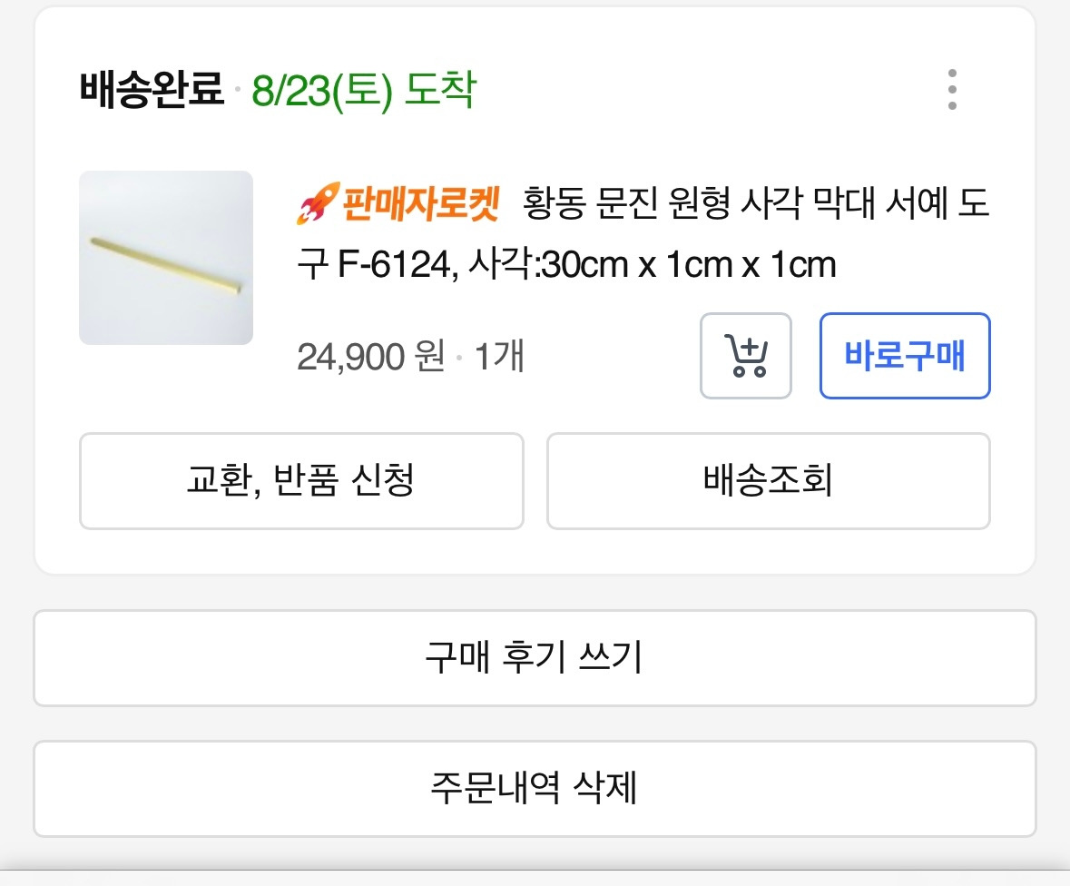
Task: Write a review via 구매 후기 쓰기
Action: [x=535, y=658]
